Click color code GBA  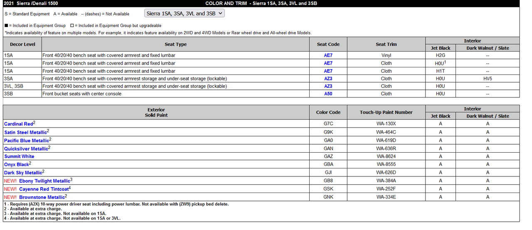point(328,165)
